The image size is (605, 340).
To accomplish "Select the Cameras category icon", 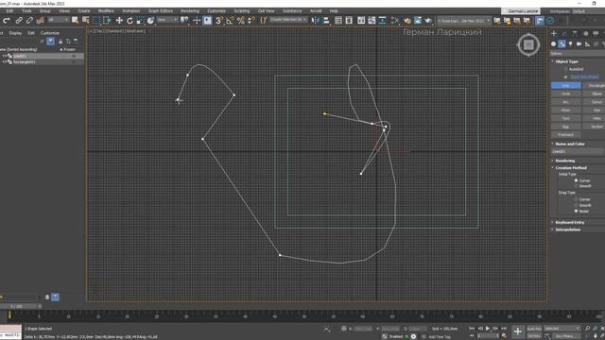I will click(x=579, y=44).
